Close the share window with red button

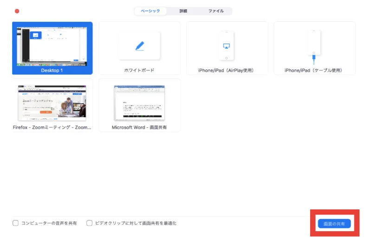[17, 11]
